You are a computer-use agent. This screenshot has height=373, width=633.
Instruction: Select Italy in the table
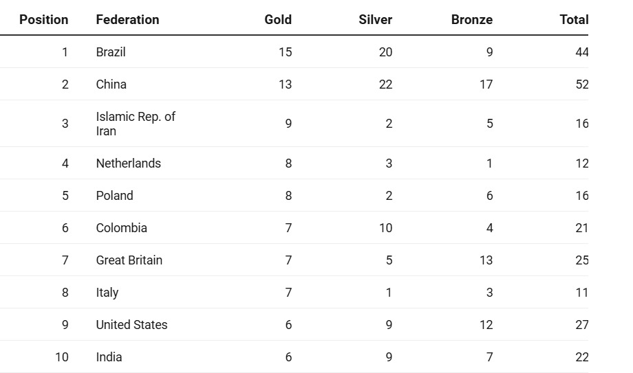point(107,293)
